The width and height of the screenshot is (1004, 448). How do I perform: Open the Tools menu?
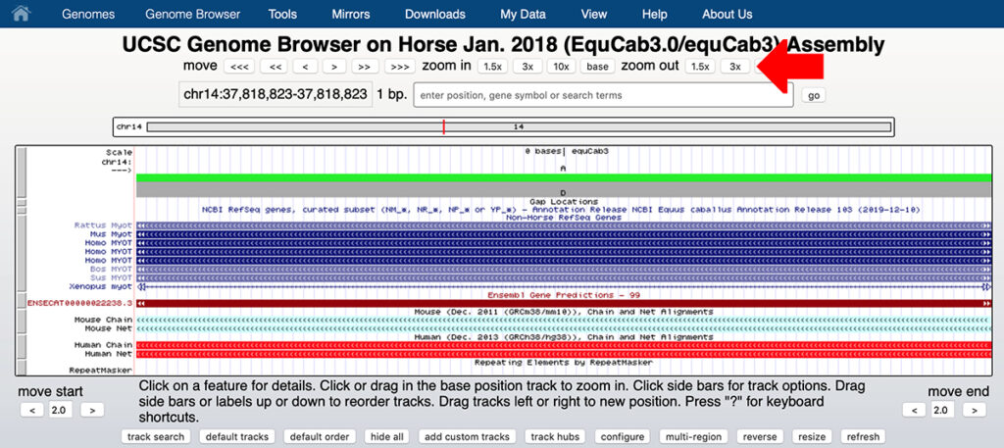[x=282, y=14]
